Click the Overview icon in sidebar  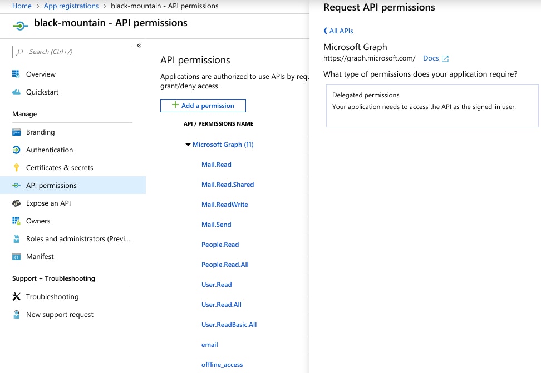(x=16, y=74)
